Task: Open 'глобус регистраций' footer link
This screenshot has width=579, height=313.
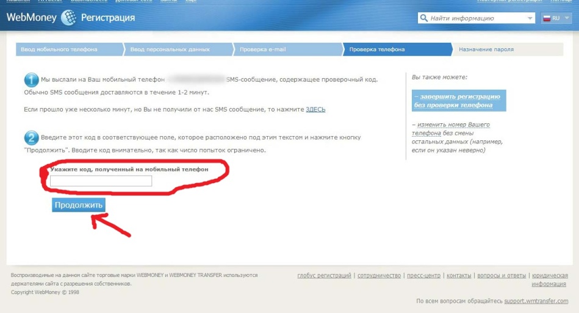Action: [x=324, y=275]
